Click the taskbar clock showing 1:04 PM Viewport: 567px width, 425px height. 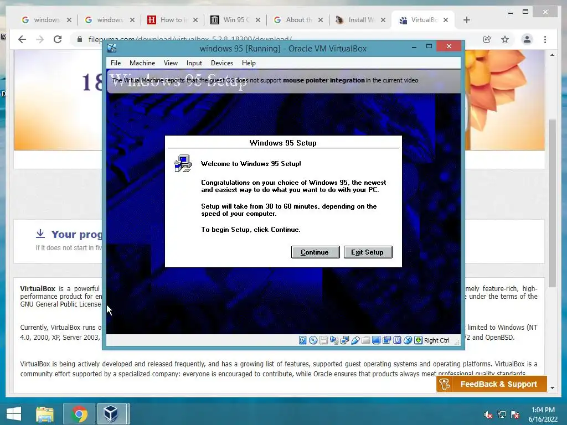(543, 414)
